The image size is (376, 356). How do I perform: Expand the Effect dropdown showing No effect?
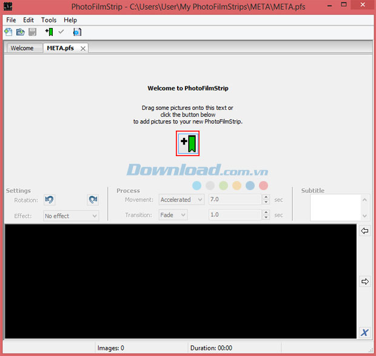point(71,216)
